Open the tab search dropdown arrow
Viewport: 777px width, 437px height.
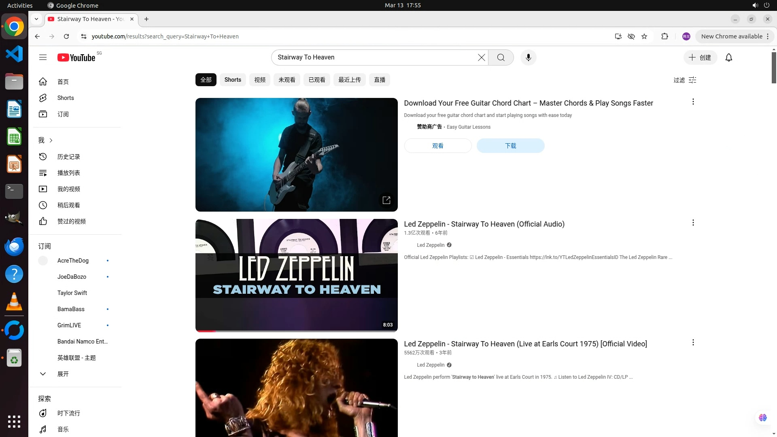click(x=36, y=19)
